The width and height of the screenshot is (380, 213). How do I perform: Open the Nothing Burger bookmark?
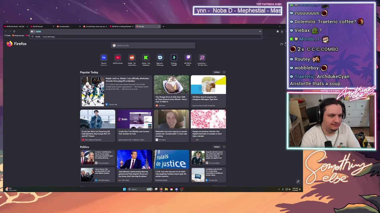(x=18, y=35)
